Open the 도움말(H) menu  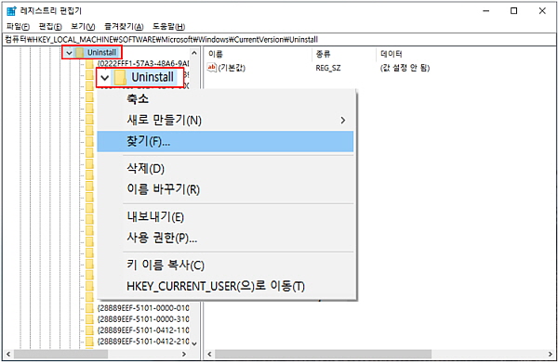point(168,27)
